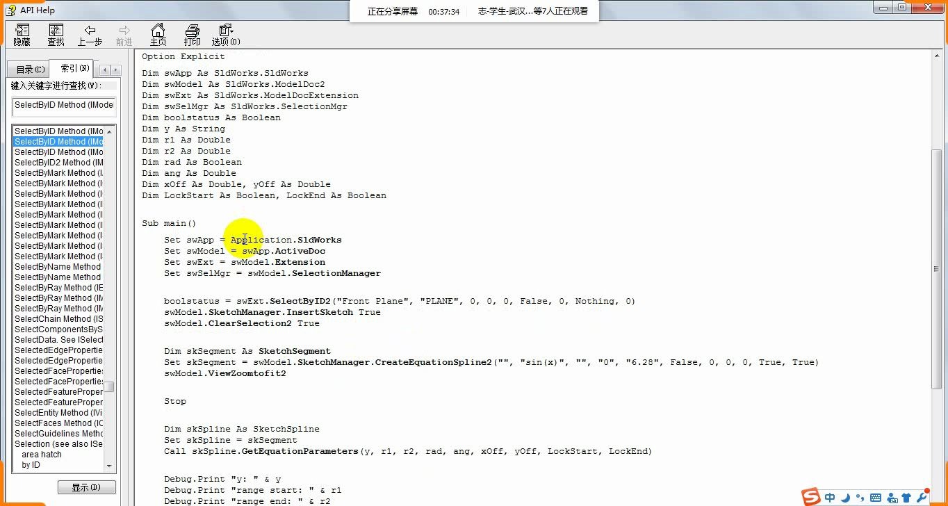
Task: Click the left tab-scroll arrow
Action: (105, 70)
